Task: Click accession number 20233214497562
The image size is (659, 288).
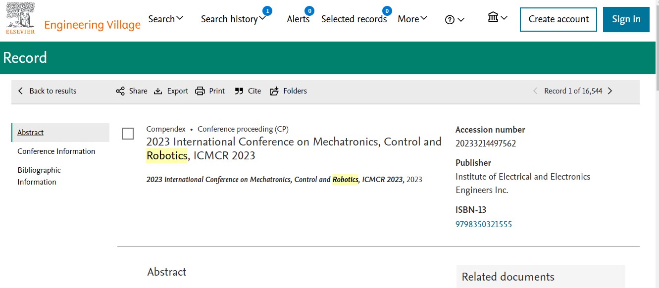Action: click(486, 144)
